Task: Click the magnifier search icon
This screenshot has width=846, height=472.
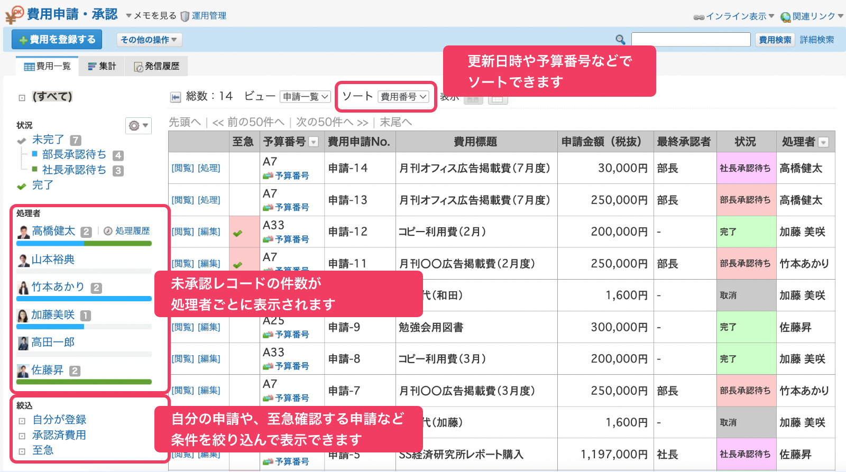Action: pyautogui.click(x=620, y=40)
